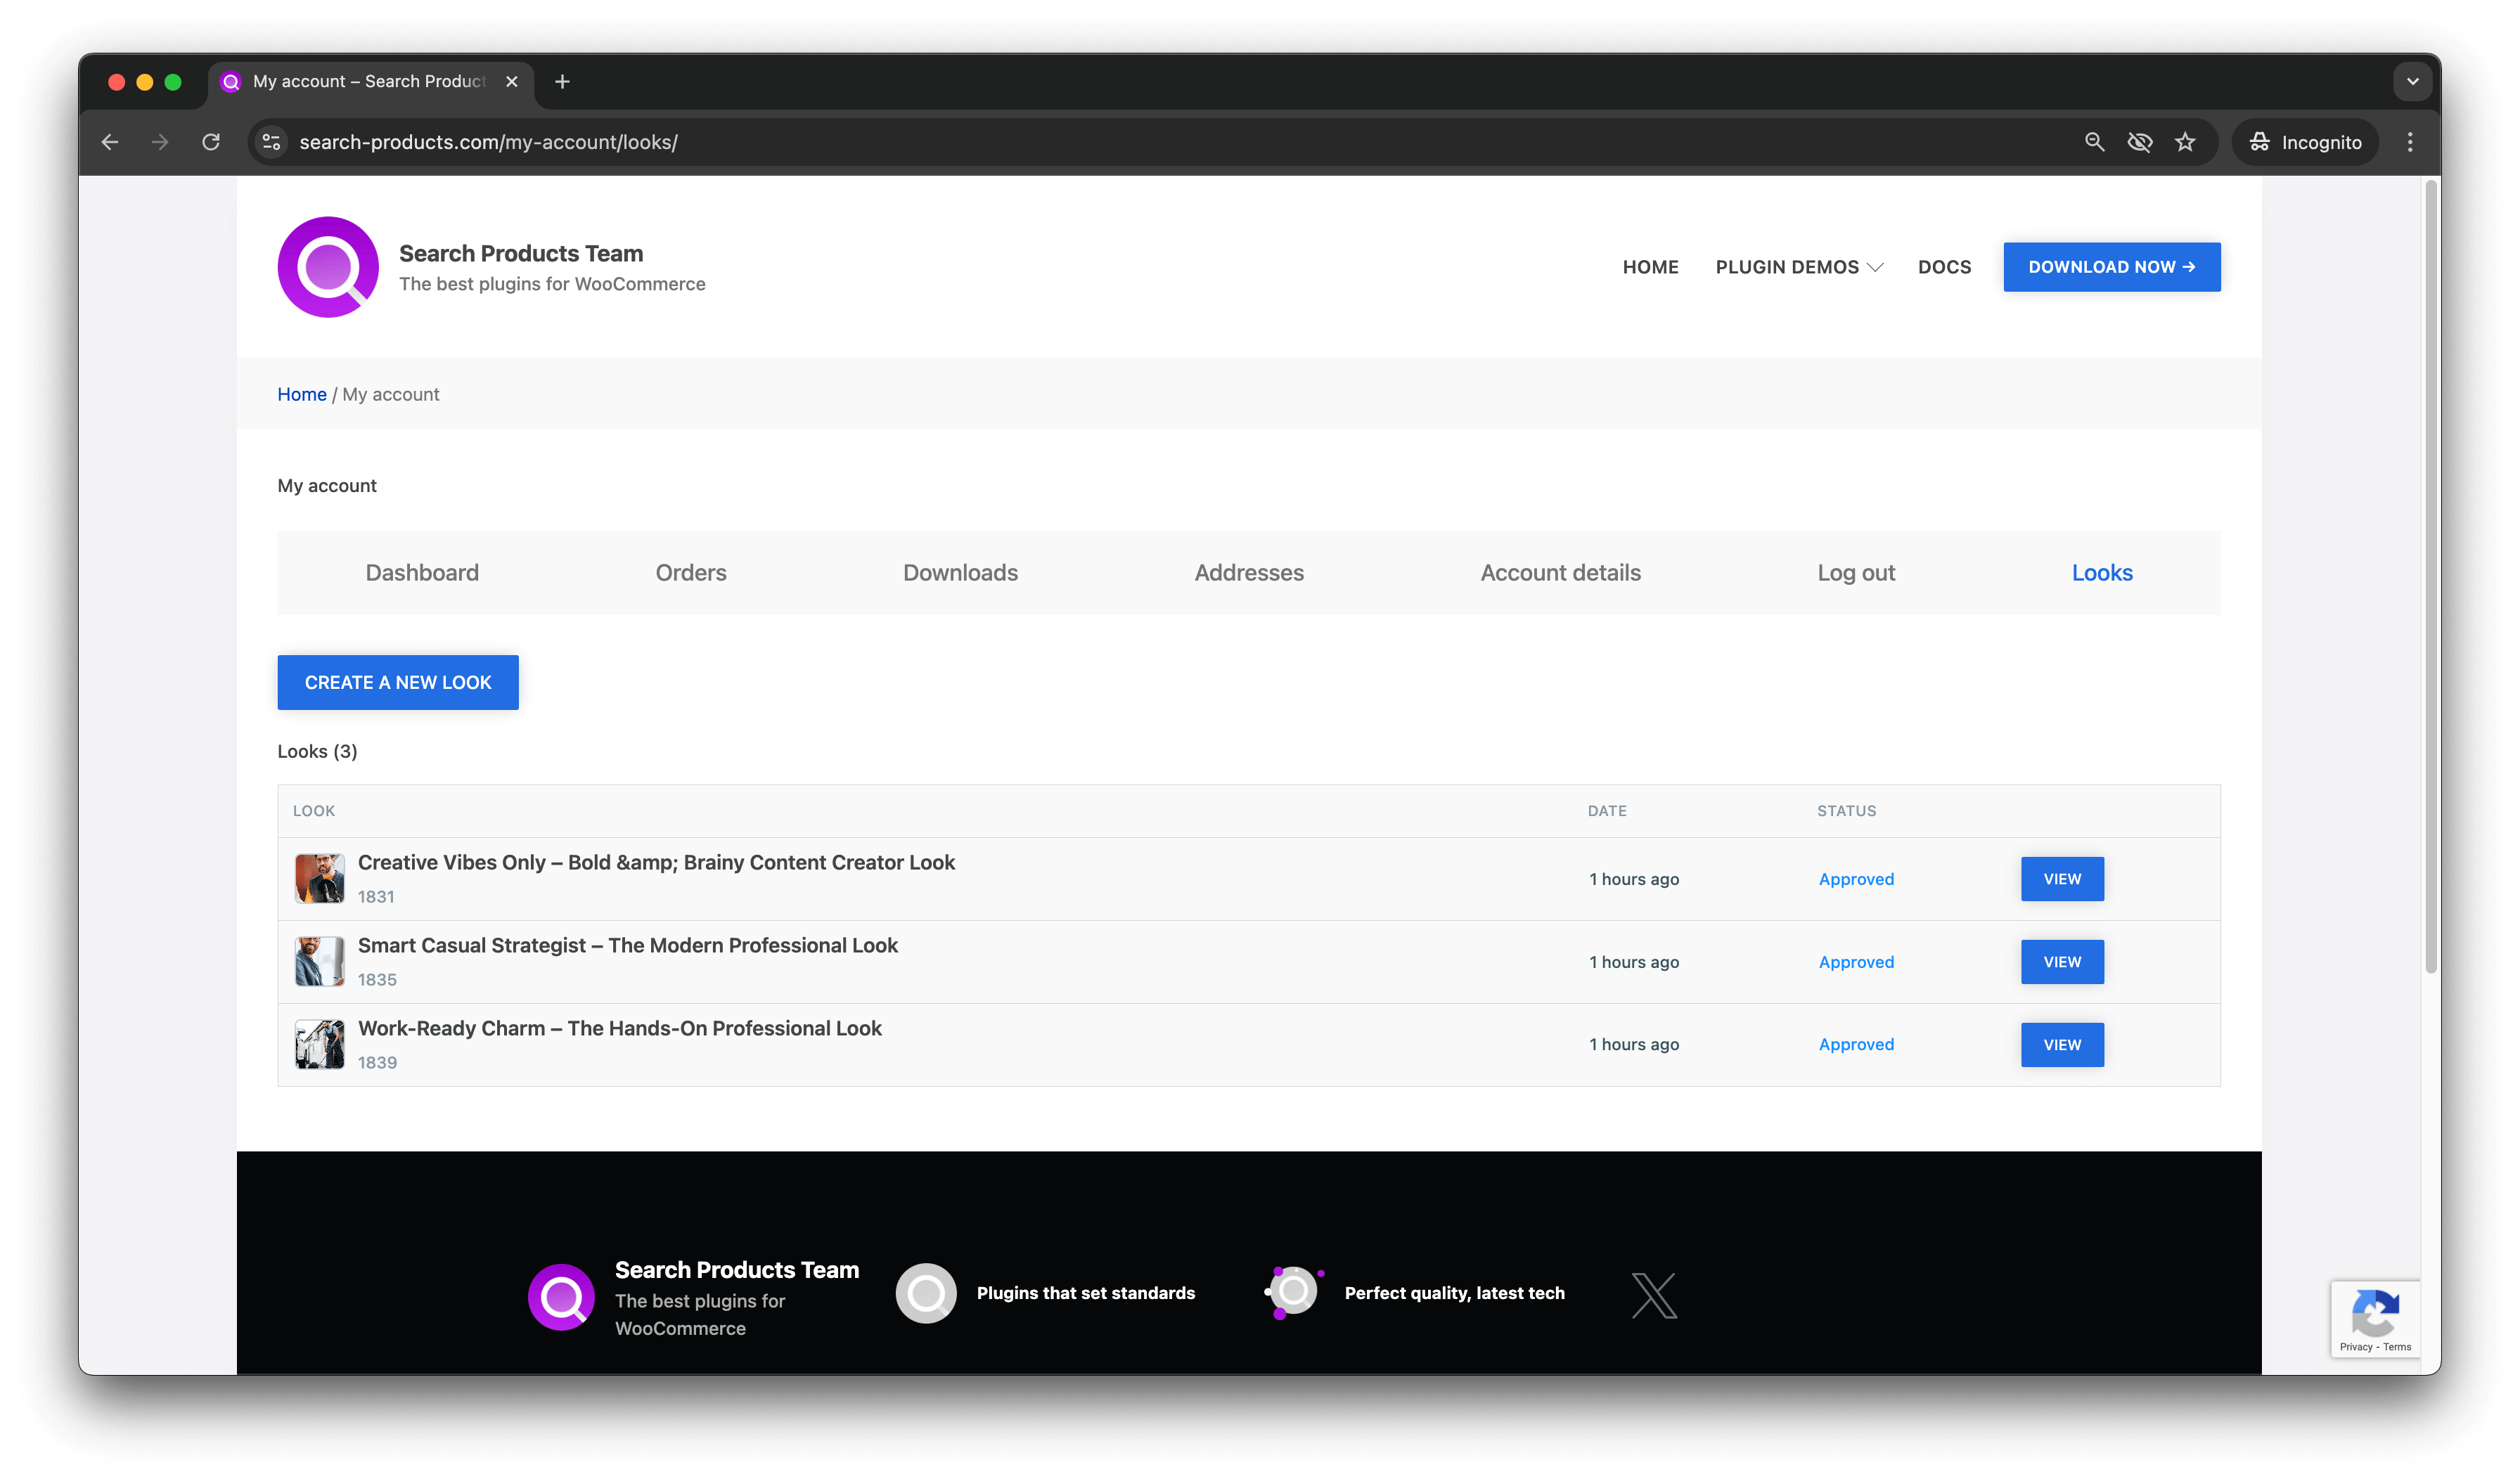The width and height of the screenshot is (2520, 1479).
Task: Click the site settings icon beside the URL
Action: [270, 142]
